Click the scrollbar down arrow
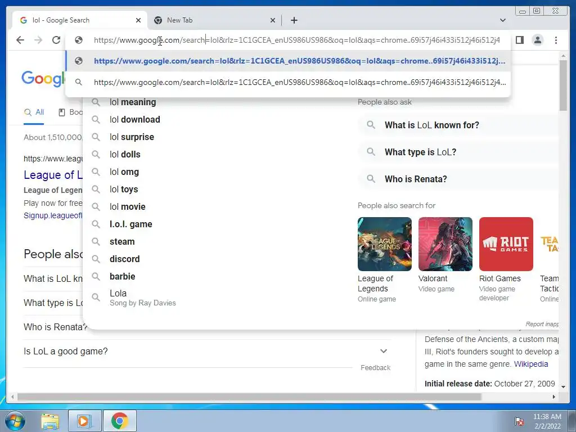The width and height of the screenshot is (576, 432). 563,386
